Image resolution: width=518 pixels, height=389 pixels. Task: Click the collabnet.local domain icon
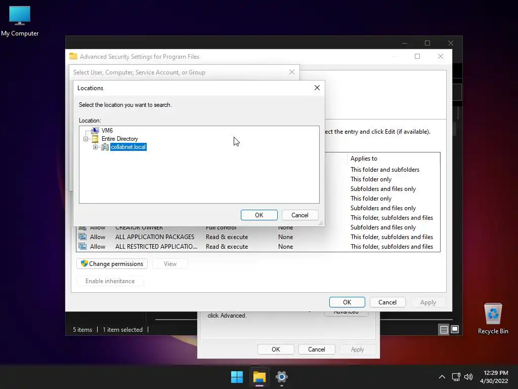coord(105,147)
